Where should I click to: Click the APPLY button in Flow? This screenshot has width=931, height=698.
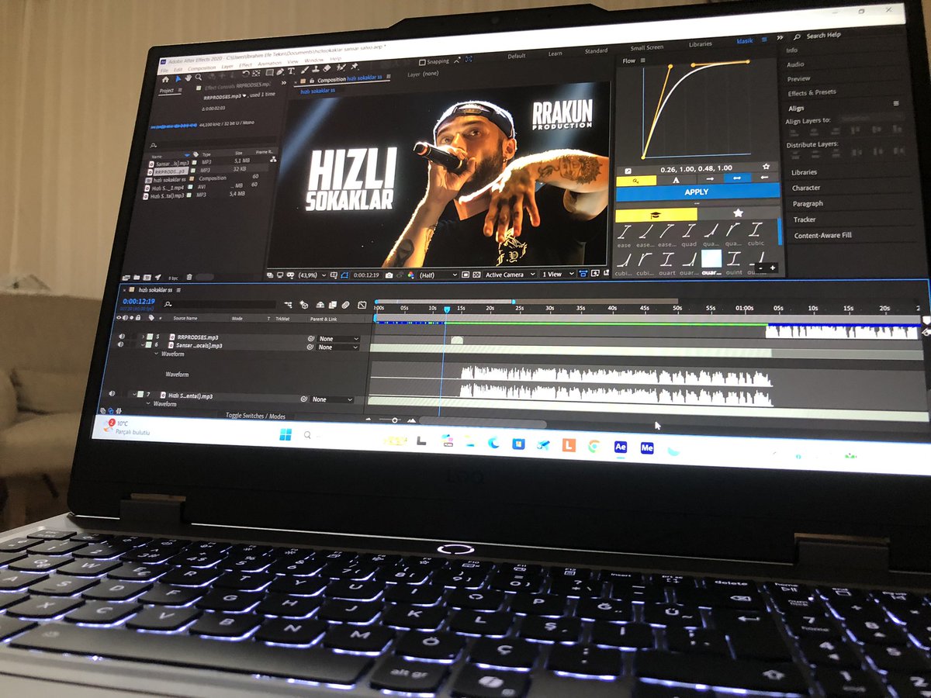pyautogui.click(x=698, y=192)
